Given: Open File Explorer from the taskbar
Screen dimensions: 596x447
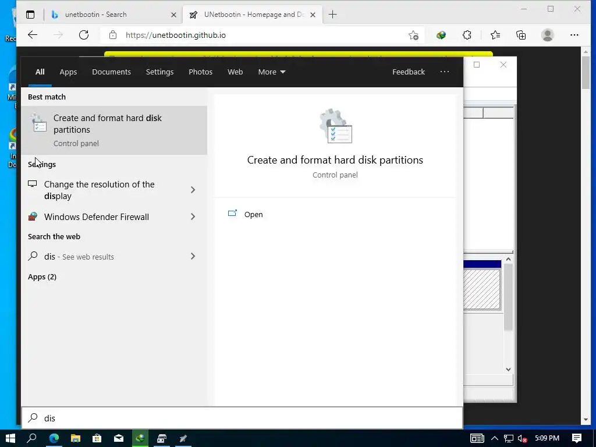Looking at the screenshot, I should point(76,438).
